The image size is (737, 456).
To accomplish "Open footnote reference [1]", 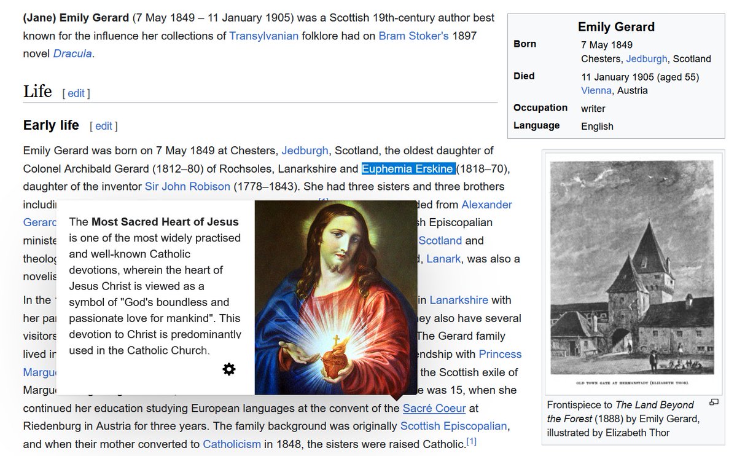I will click(x=470, y=441).
